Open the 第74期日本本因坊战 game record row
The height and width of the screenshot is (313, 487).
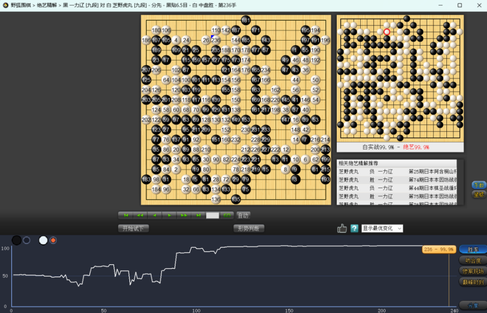pos(397,180)
